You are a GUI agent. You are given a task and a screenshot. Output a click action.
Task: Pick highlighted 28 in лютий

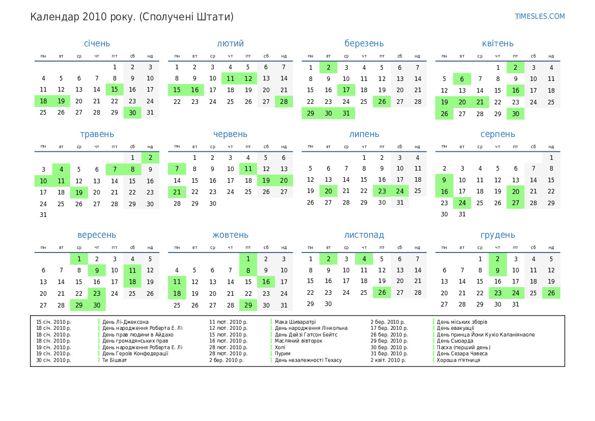(284, 101)
